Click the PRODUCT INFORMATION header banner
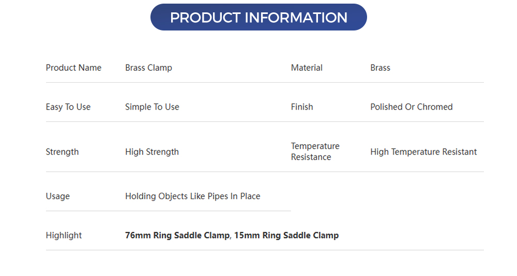The height and width of the screenshot is (276, 517). pos(258,18)
